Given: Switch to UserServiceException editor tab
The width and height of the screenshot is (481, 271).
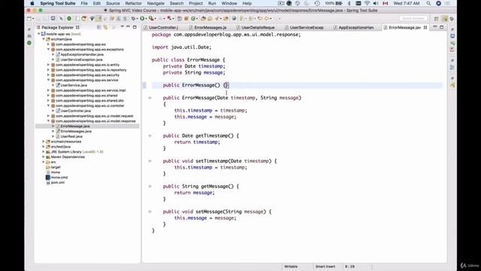Looking at the screenshot, I should coord(307,27).
